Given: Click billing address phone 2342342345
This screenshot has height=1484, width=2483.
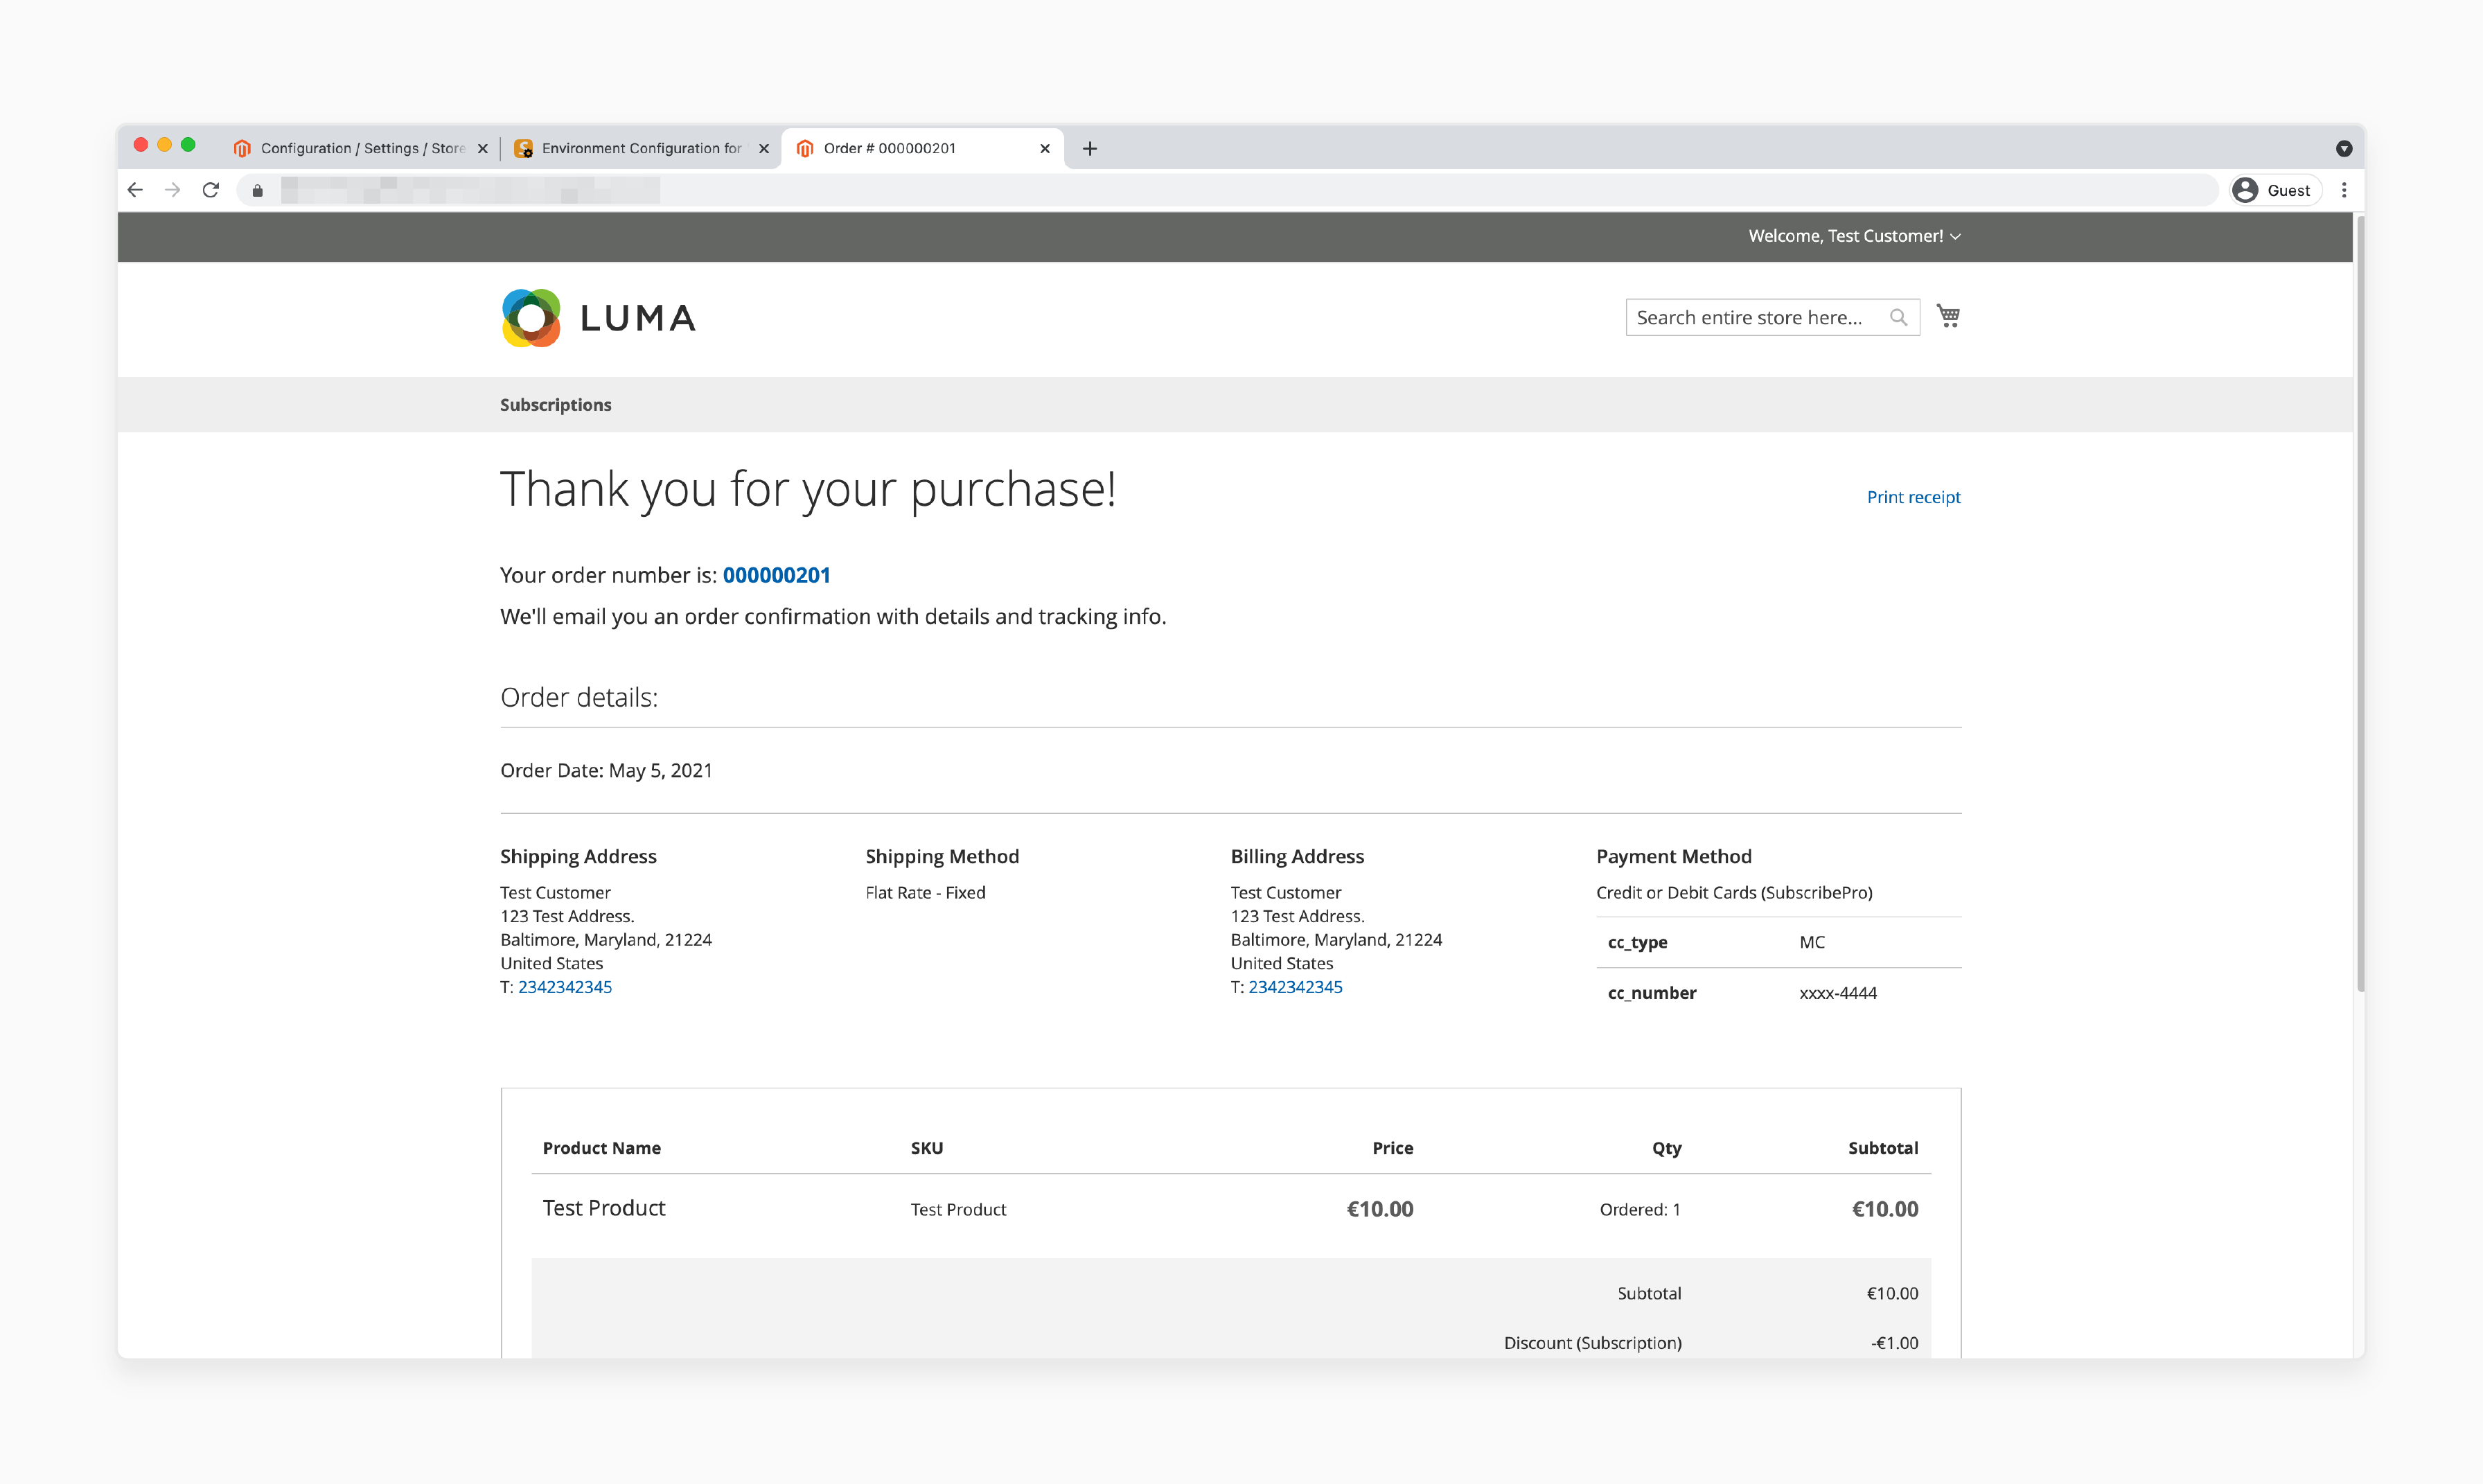Looking at the screenshot, I should (x=1295, y=986).
